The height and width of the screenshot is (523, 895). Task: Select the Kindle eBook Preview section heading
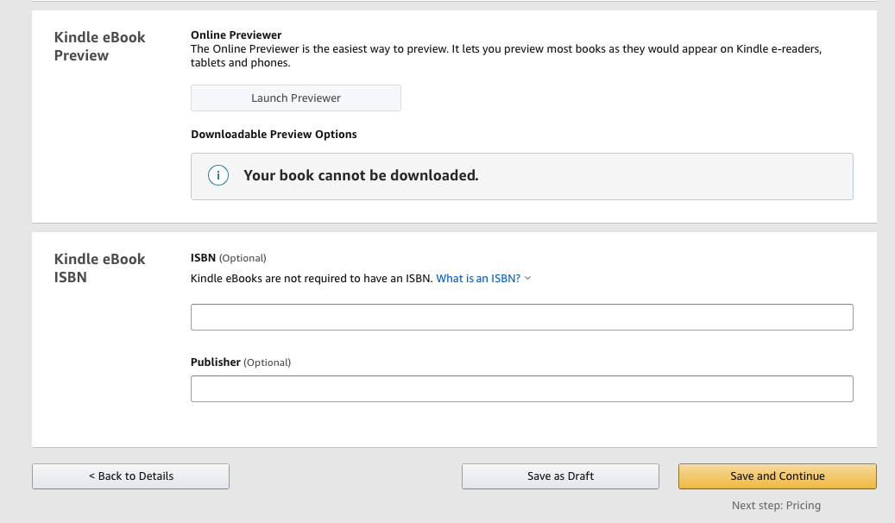(x=99, y=47)
